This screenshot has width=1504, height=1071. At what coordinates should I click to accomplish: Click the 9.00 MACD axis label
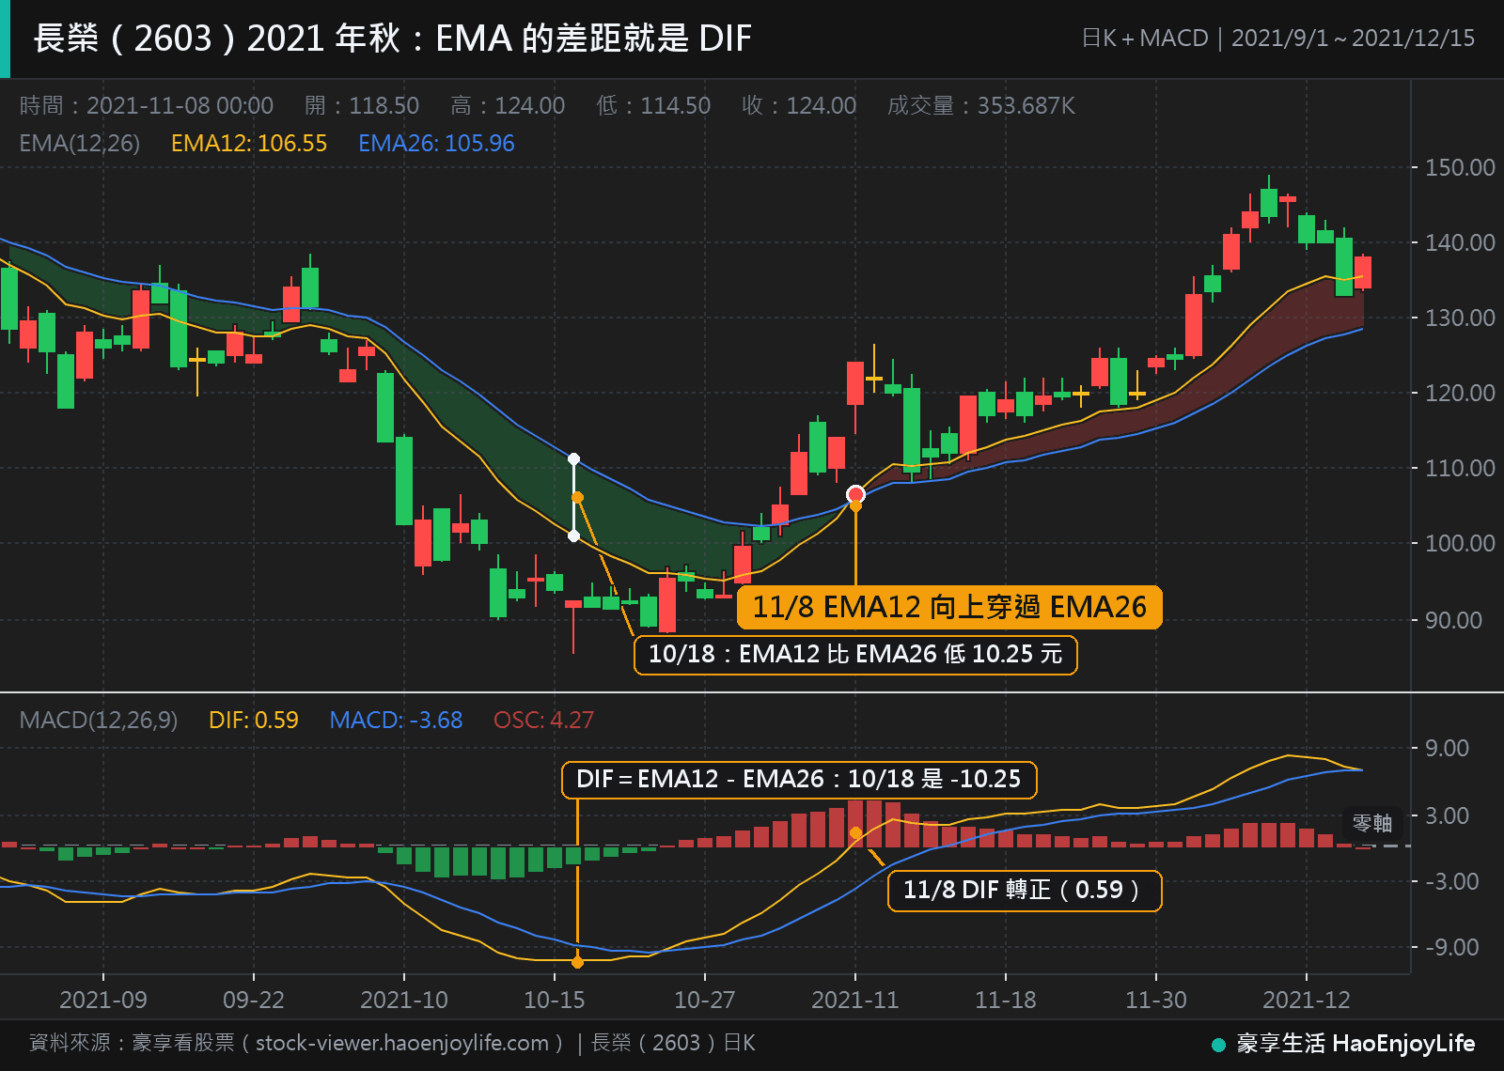[x=1447, y=749]
